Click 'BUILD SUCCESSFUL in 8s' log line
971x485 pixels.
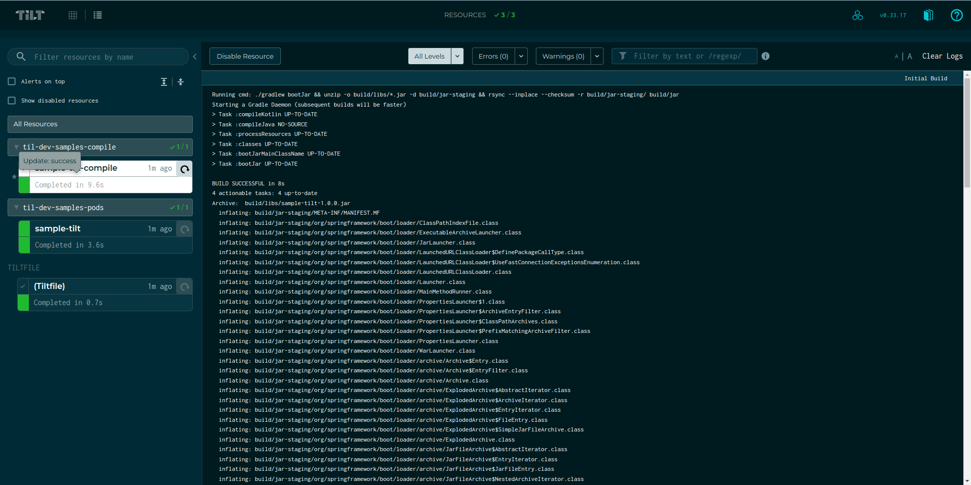click(248, 183)
